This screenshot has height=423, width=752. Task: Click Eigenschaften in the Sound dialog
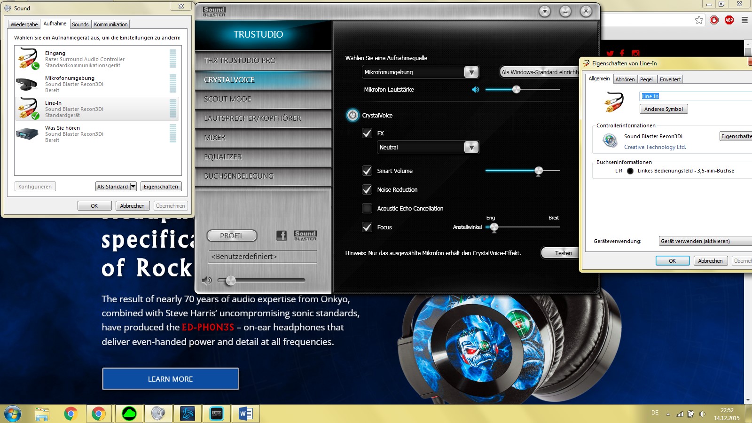click(x=161, y=187)
